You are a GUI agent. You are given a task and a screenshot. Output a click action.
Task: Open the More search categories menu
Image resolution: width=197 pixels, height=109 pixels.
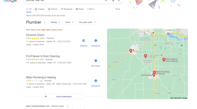tap(91, 9)
